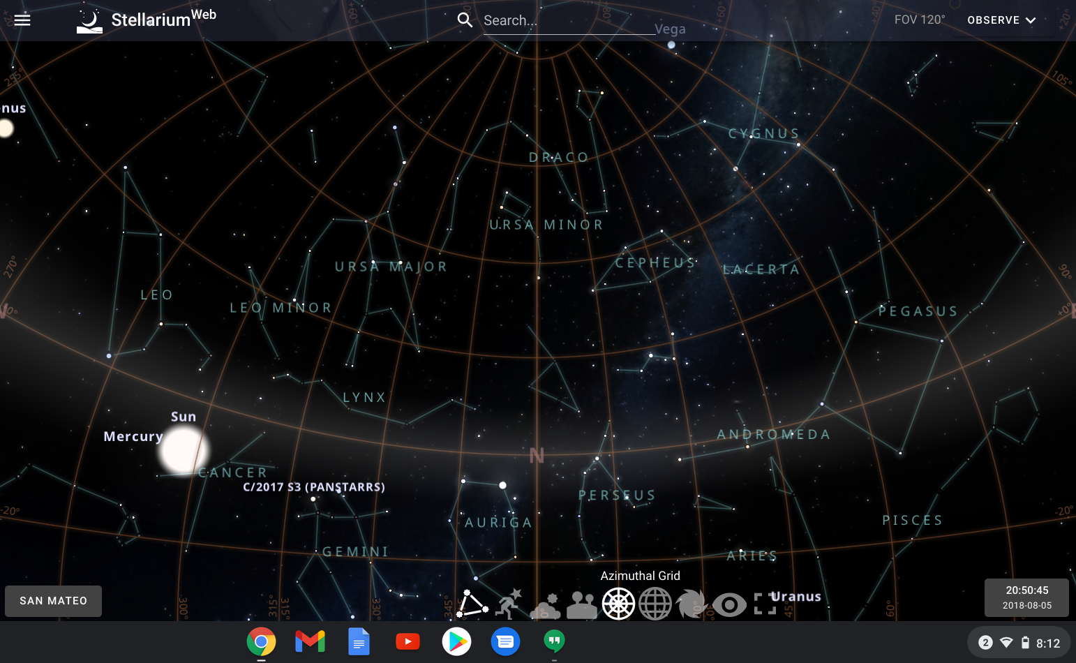Open the notification count badge
This screenshot has height=663, width=1076.
click(985, 643)
